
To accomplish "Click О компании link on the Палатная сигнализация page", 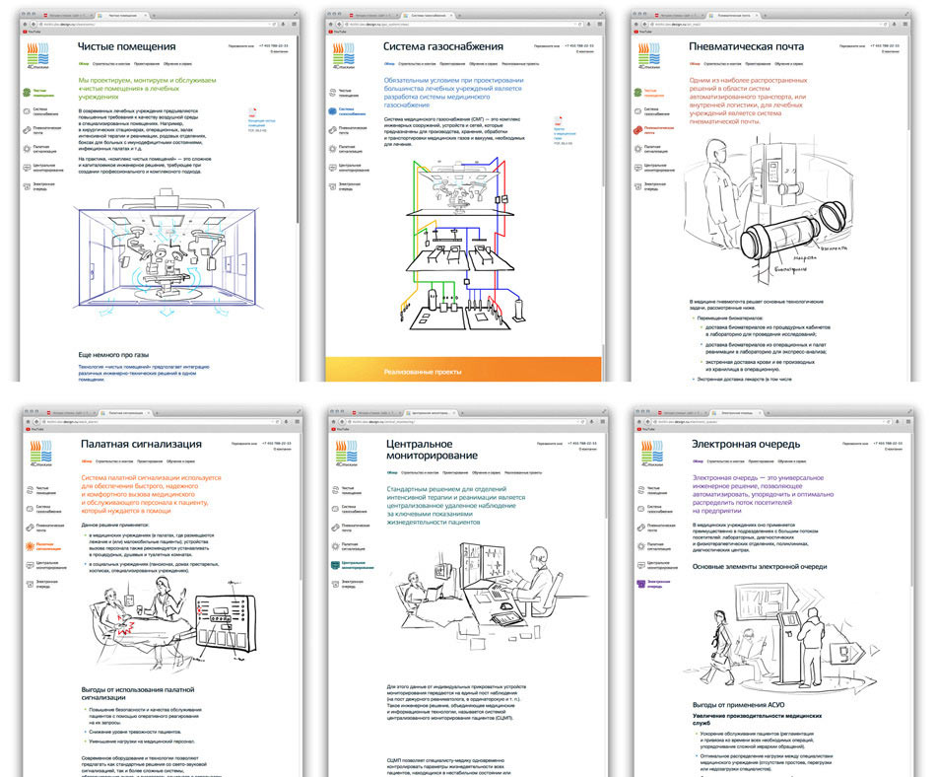I will click(282, 451).
